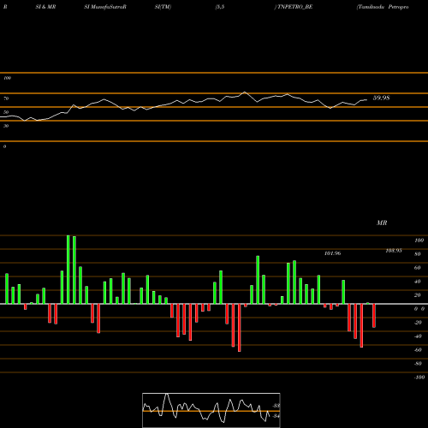
Task: Click the -20 label on MR right axis
Action: point(418,323)
